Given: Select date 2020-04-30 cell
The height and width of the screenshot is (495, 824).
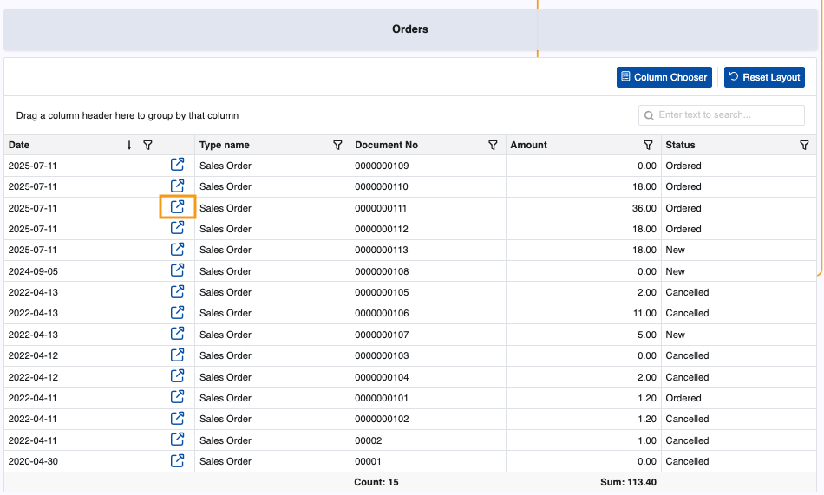Looking at the screenshot, I should tap(82, 461).
